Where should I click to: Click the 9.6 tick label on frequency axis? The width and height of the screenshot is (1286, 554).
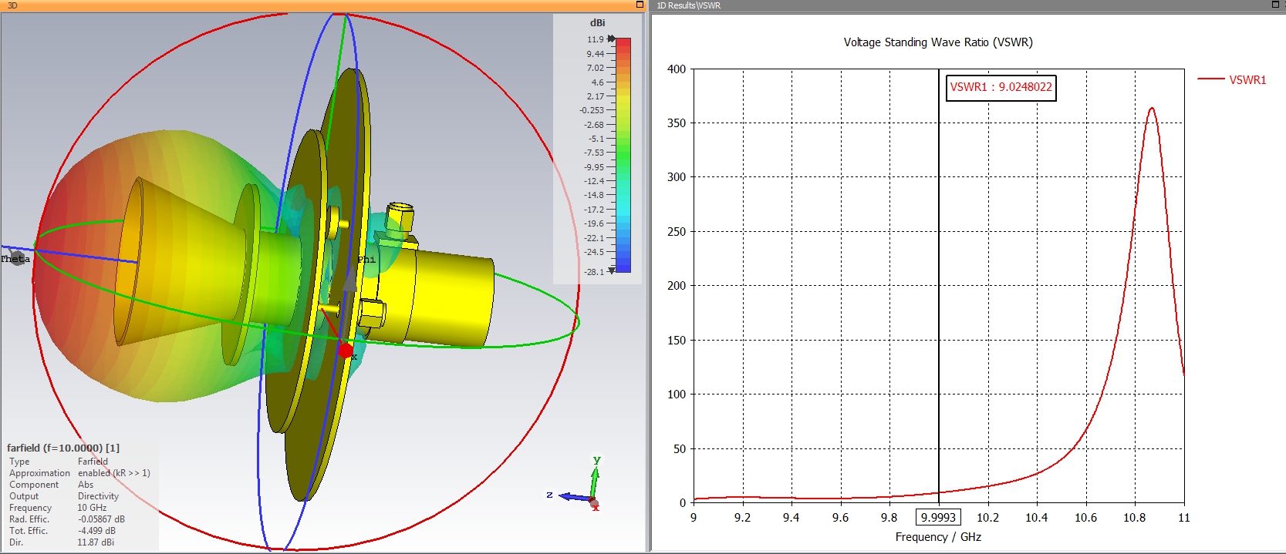coord(840,518)
